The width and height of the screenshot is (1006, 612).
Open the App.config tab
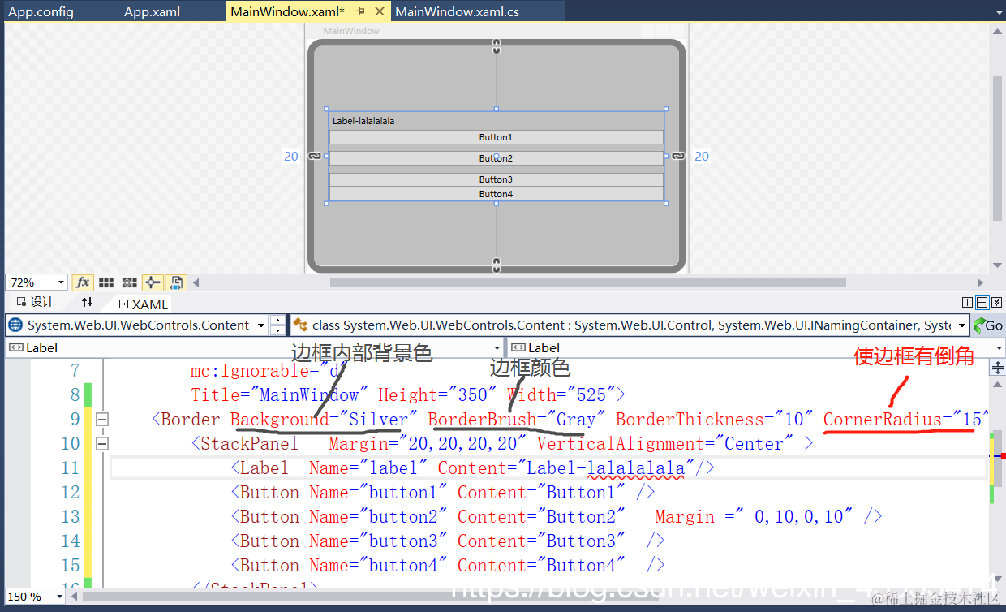[x=41, y=11]
